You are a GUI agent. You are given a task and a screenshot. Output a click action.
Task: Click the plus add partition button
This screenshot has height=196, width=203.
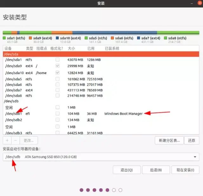tap(7, 140)
